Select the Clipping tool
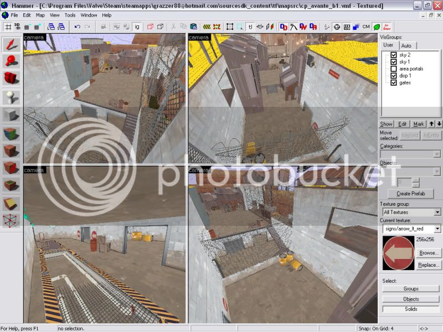Screen dimensions: 443x332 11,203
